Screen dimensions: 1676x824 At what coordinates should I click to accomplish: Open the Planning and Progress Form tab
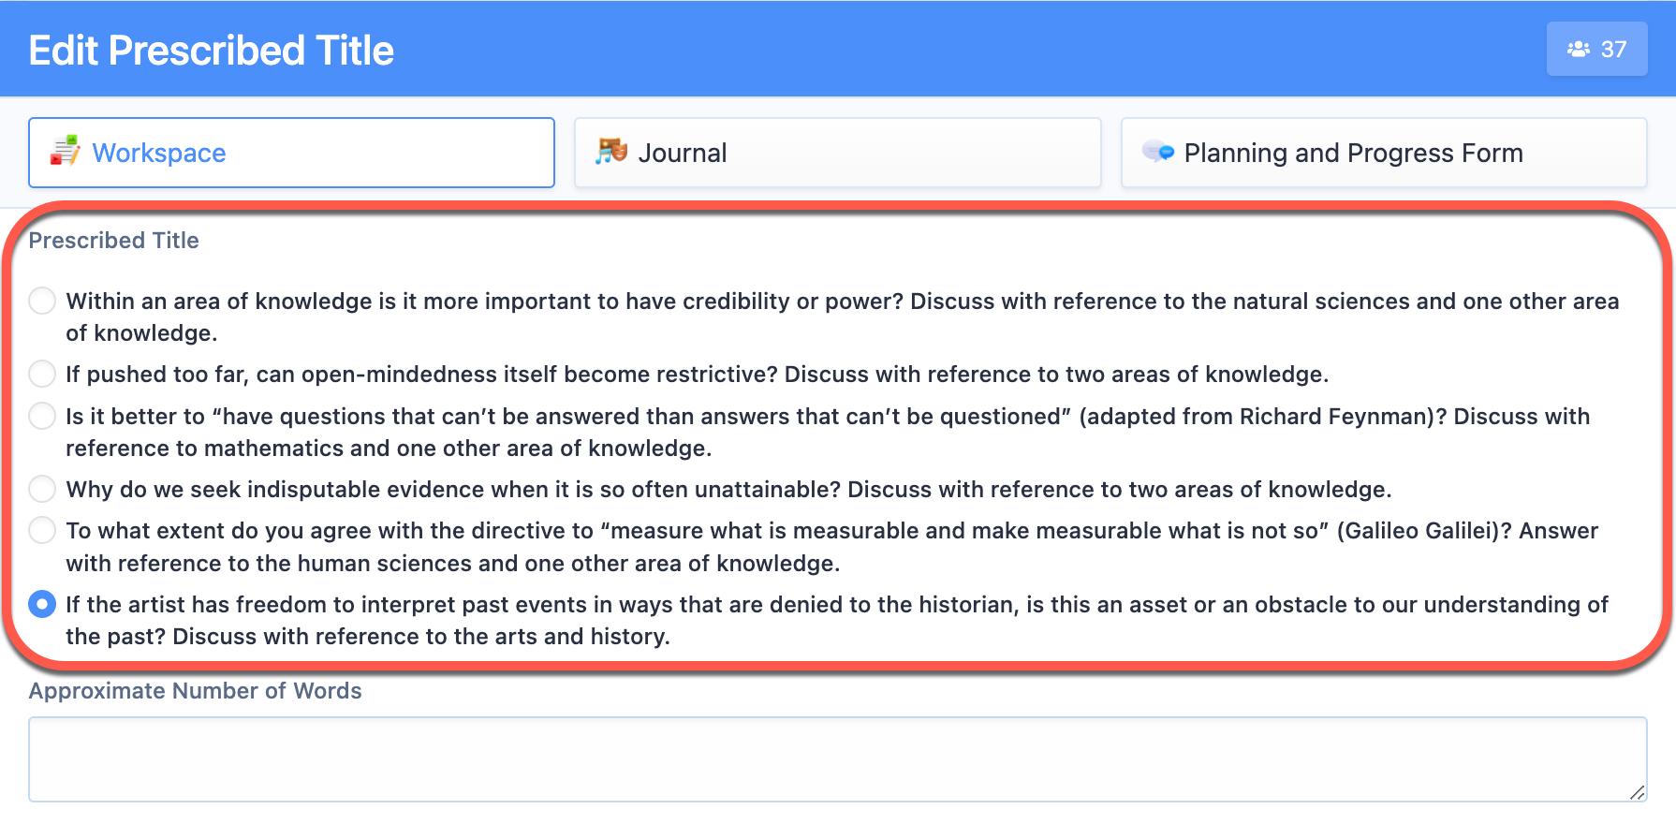(x=1384, y=153)
